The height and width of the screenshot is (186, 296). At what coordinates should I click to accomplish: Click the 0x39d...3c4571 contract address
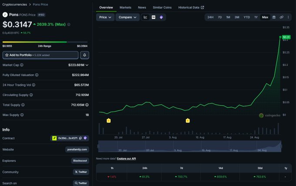[68, 138]
